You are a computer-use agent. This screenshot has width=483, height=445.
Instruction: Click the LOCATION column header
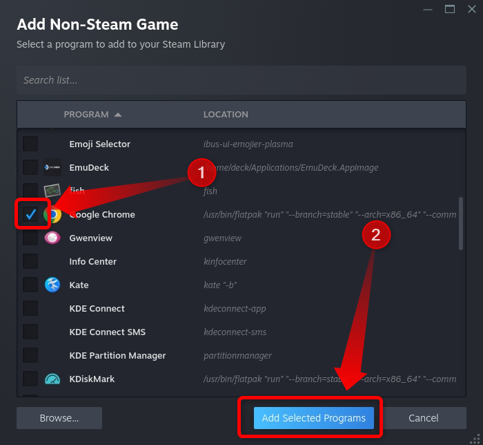pos(226,115)
